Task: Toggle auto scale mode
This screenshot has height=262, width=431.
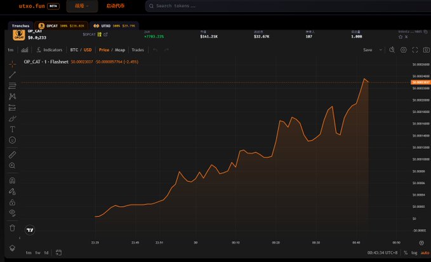Action: click(x=425, y=252)
